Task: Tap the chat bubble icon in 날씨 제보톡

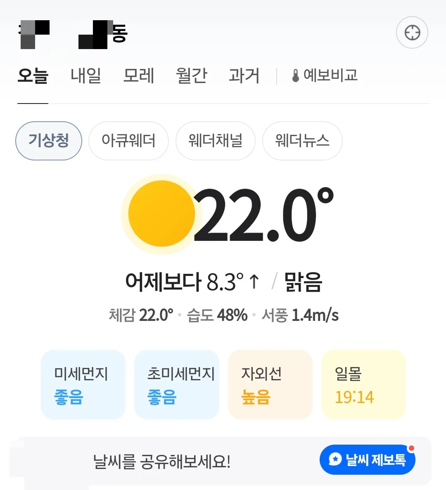Action: (x=335, y=459)
